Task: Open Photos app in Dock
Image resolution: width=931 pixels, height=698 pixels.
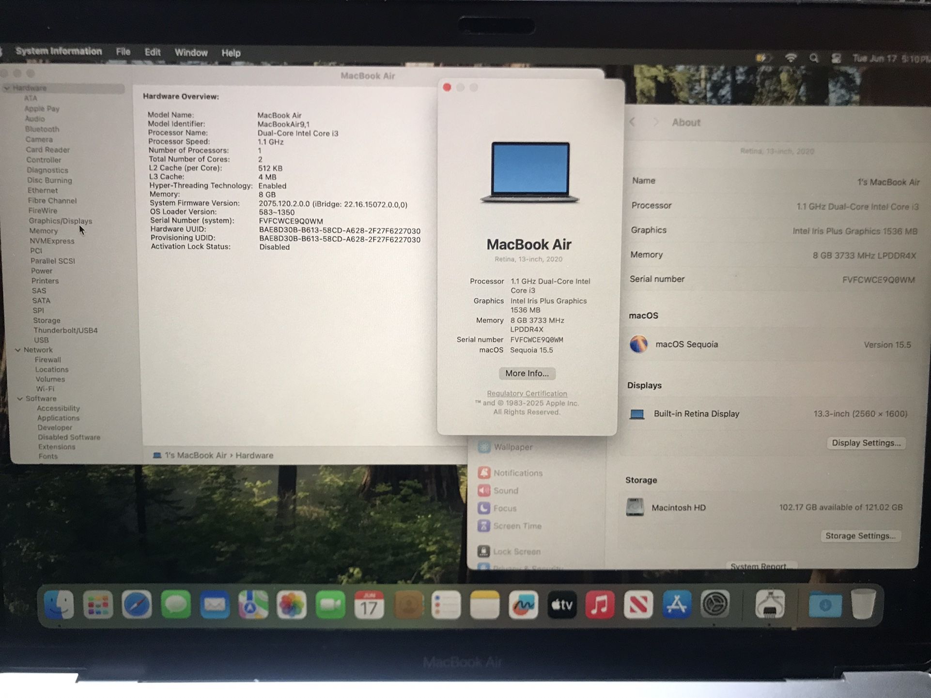Action: click(x=292, y=604)
